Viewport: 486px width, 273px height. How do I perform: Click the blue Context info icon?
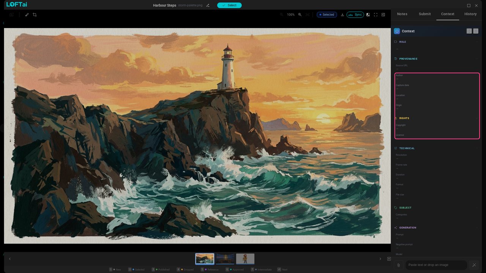pyautogui.click(x=397, y=31)
